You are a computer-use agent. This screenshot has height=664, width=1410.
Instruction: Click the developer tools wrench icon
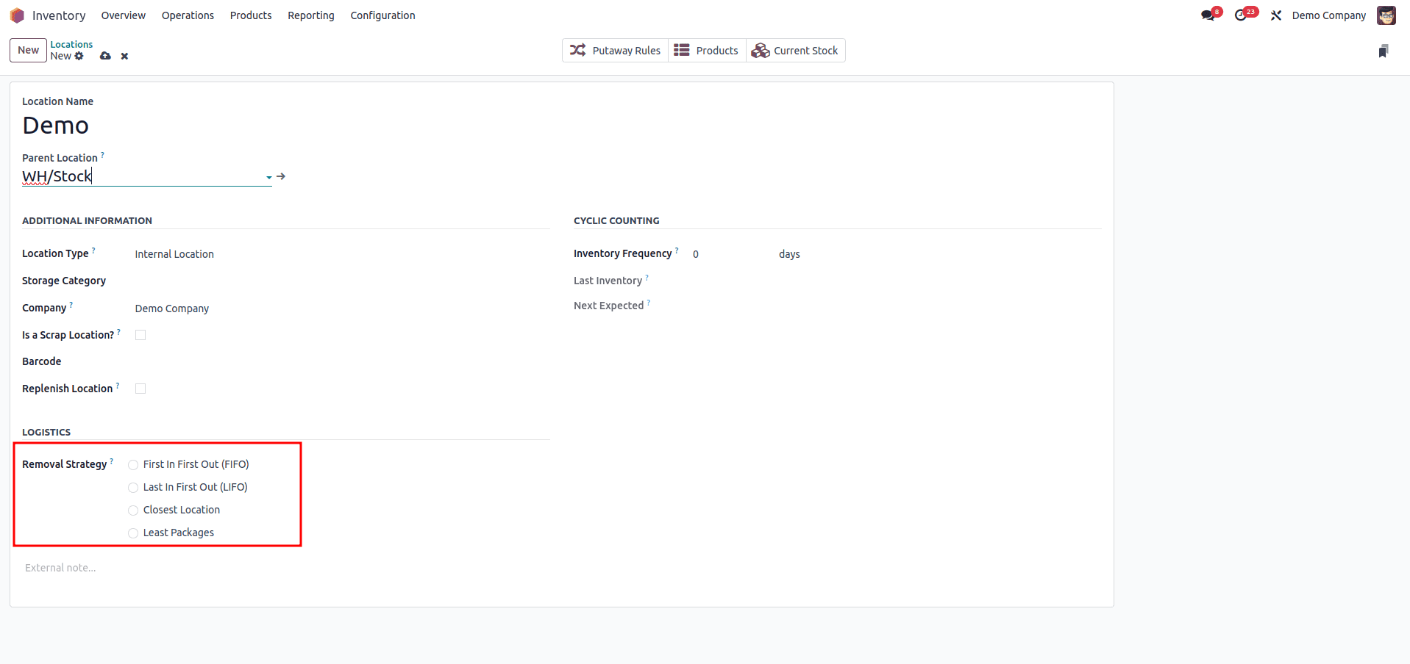point(1276,15)
